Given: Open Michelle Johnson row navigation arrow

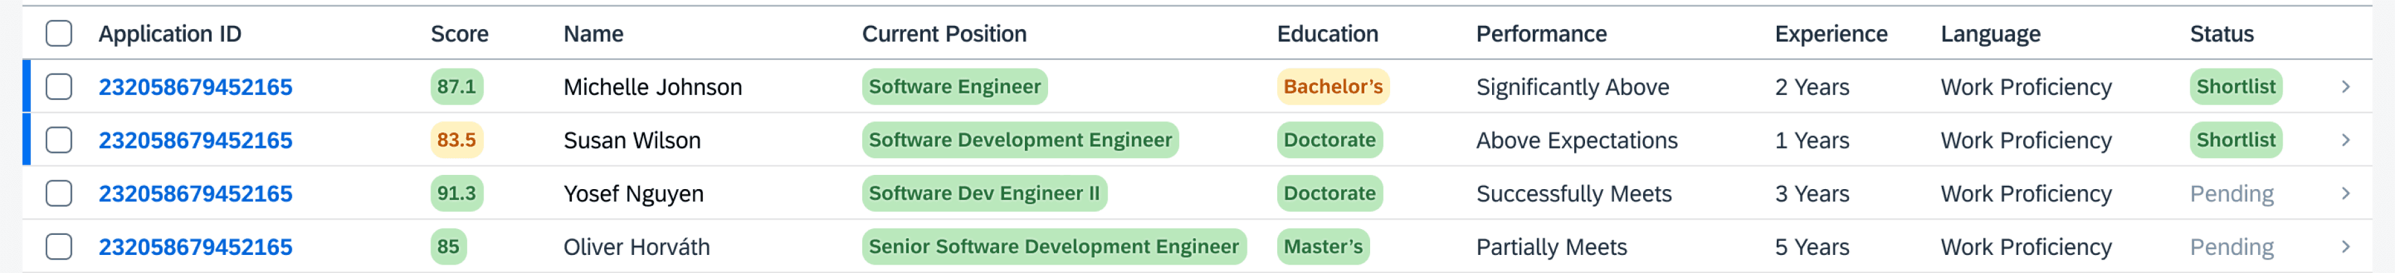Looking at the screenshot, I should [x=2345, y=86].
